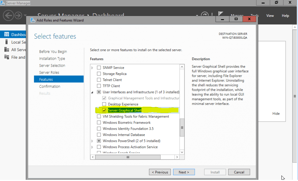Click the notification flag icon

(x=220, y=14)
